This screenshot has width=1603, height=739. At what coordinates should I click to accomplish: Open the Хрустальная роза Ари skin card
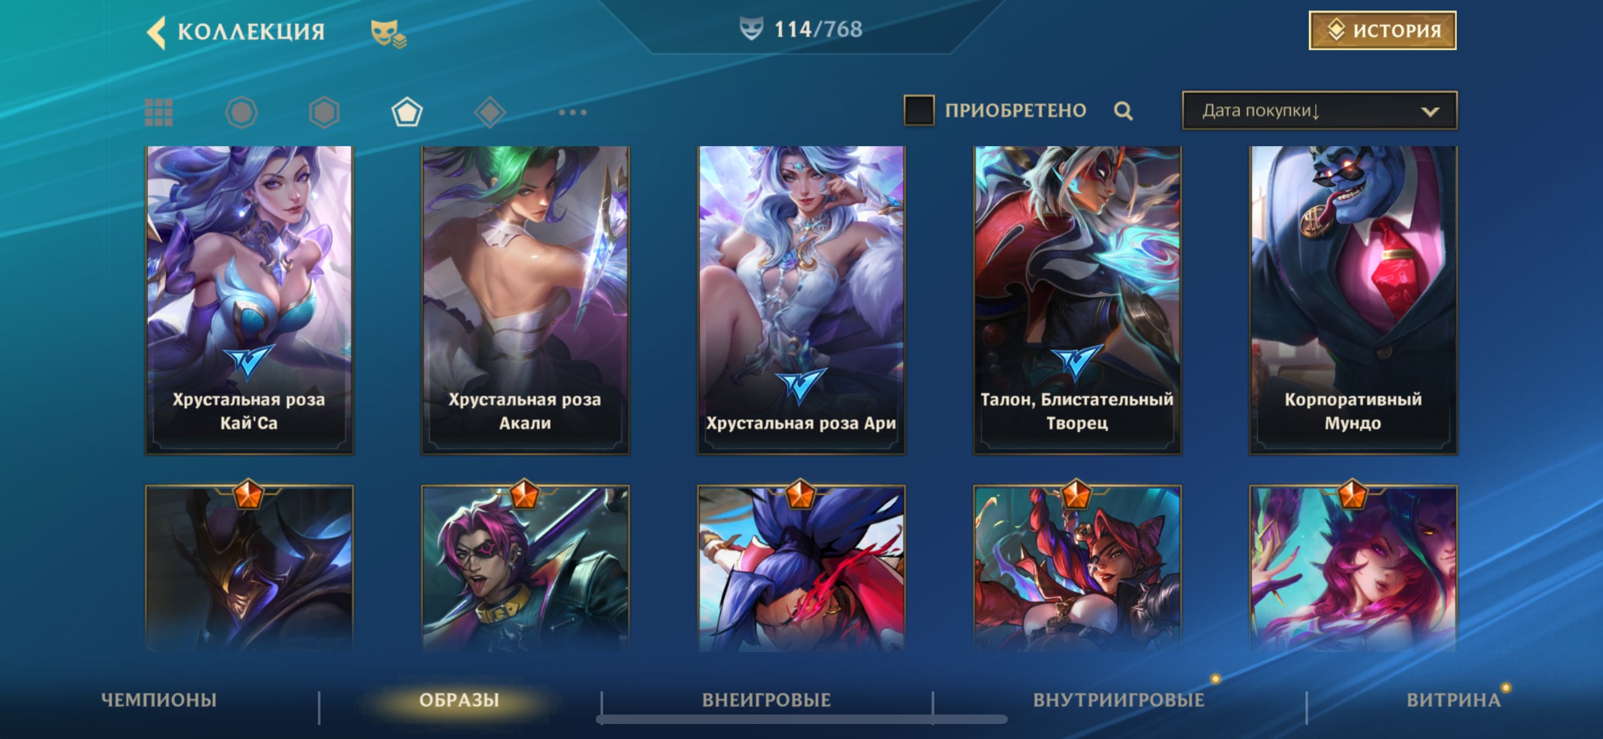[801, 300]
